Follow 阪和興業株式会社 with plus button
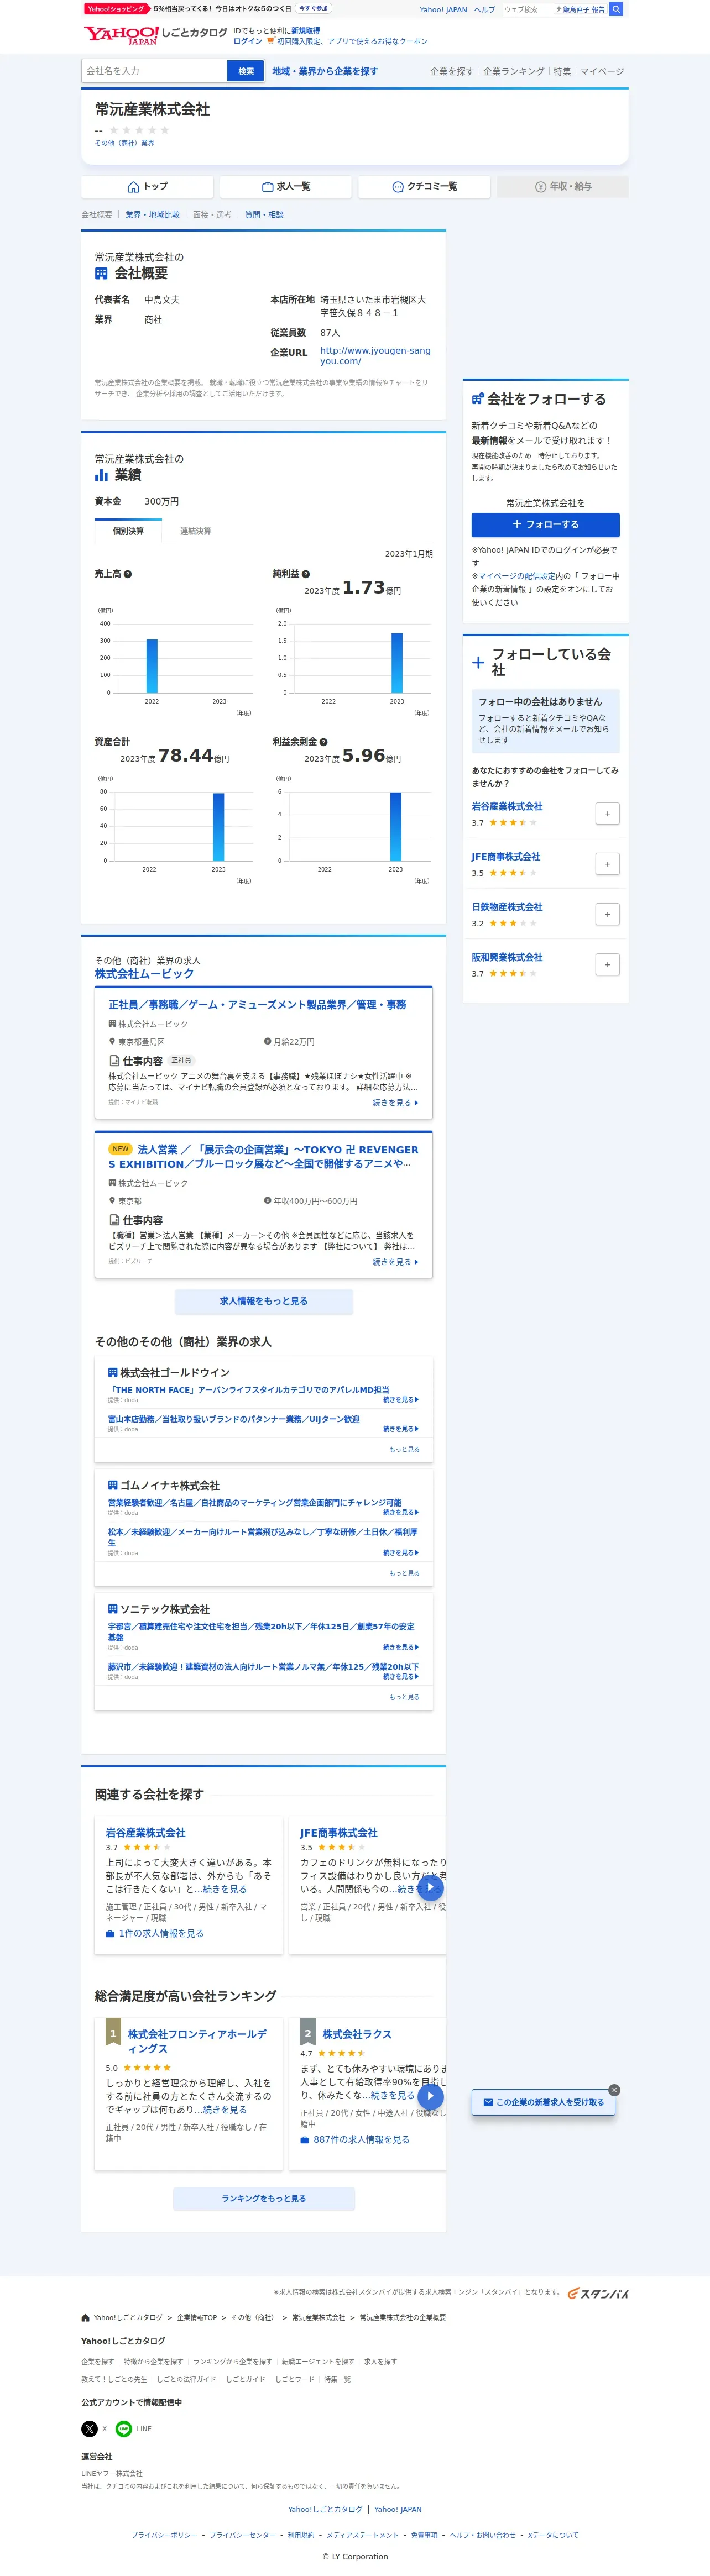 (607, 965)
